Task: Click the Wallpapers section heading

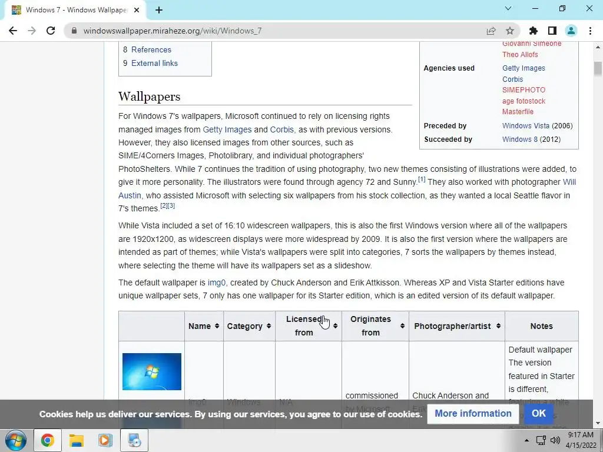Action: click(x=149, y=96)
